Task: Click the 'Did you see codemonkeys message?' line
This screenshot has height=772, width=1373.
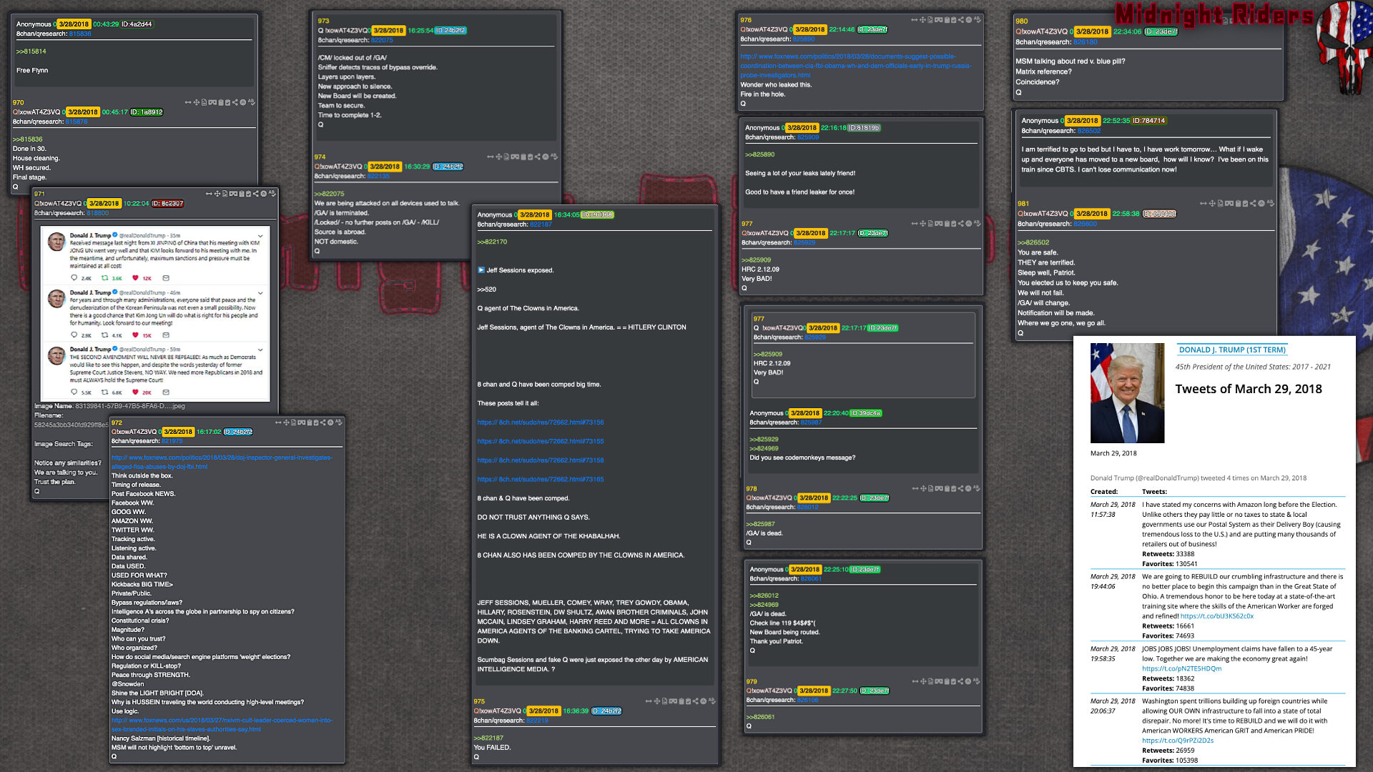Action: [802, 457]
